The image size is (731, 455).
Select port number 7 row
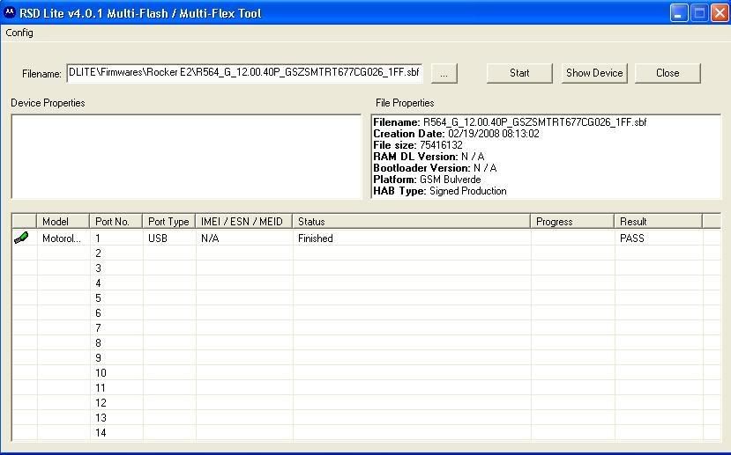[x=366, y=328]
